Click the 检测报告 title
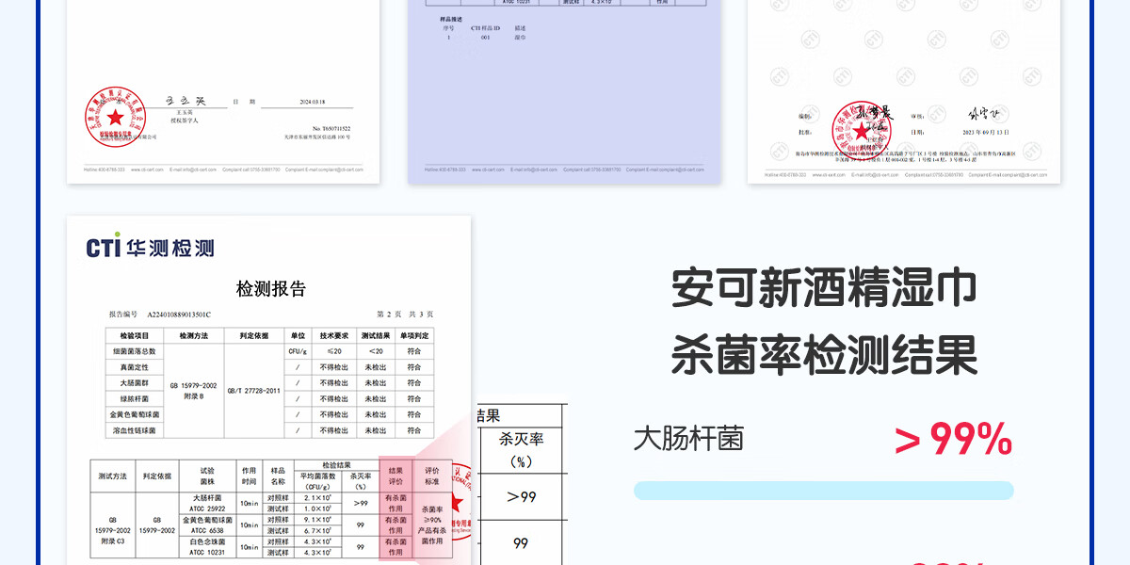 [x=270, y=289]
